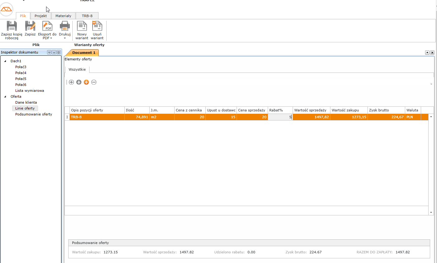Open Dane klienta in the tree
Image resolution: width=437 pixels, height=263 pixels.
click(x=26, y=102)
